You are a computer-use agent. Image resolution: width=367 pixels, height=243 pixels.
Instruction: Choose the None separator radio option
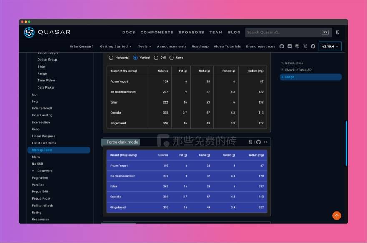[x=171, y=58]
